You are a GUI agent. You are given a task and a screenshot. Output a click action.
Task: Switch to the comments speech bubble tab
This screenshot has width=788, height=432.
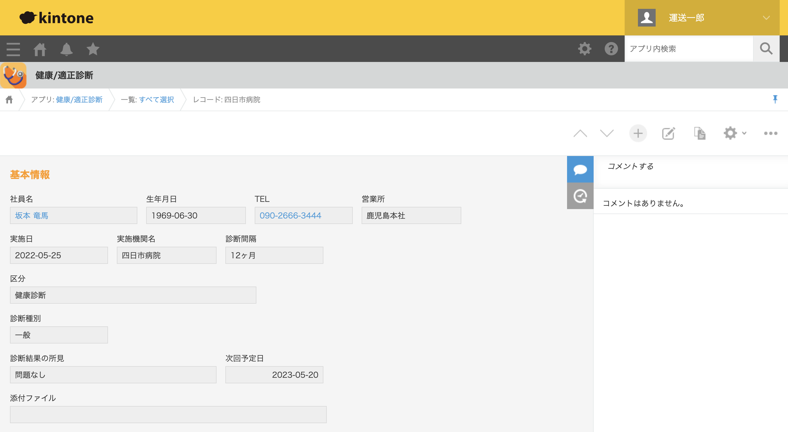pos(580,169)
